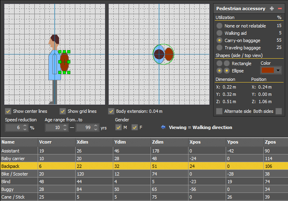Decrease minimum age with down arrow
The width and height of the screenshot is (288, 201).
coord(65,129)
